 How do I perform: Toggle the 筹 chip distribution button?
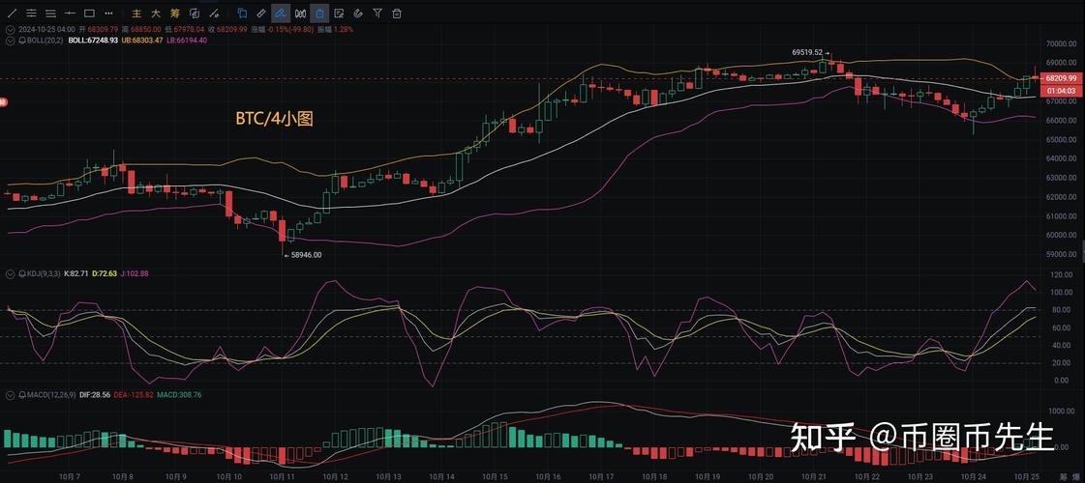[x=175, y=14]
